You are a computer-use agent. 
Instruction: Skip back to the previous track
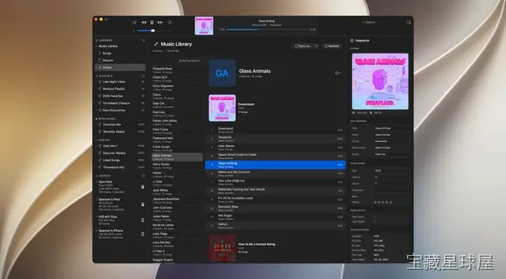point(143,22)
